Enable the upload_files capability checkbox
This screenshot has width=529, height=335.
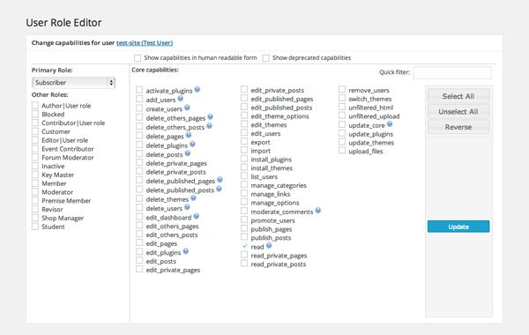click(x=342, y=151)
